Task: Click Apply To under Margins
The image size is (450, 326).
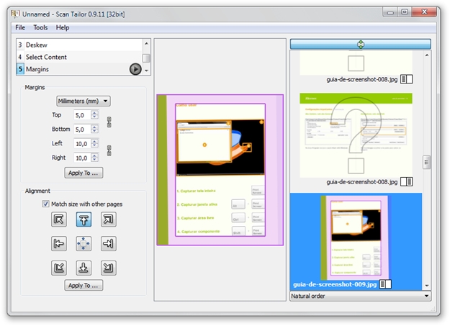Action: click(x=84, y=173)
